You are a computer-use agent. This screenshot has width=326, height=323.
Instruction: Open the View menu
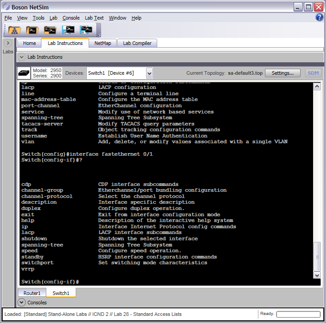coord(22,18)
